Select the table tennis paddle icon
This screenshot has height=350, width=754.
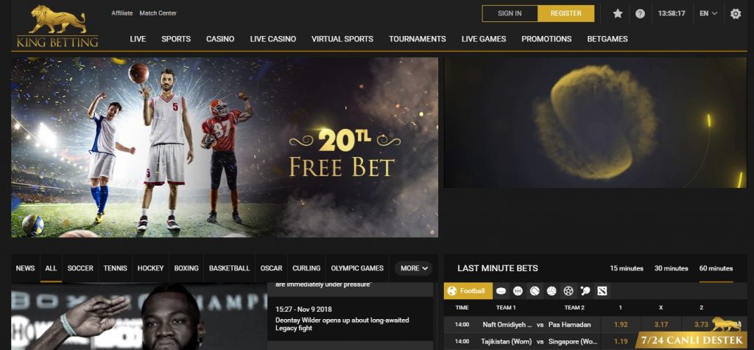click(x=585, y=291)
